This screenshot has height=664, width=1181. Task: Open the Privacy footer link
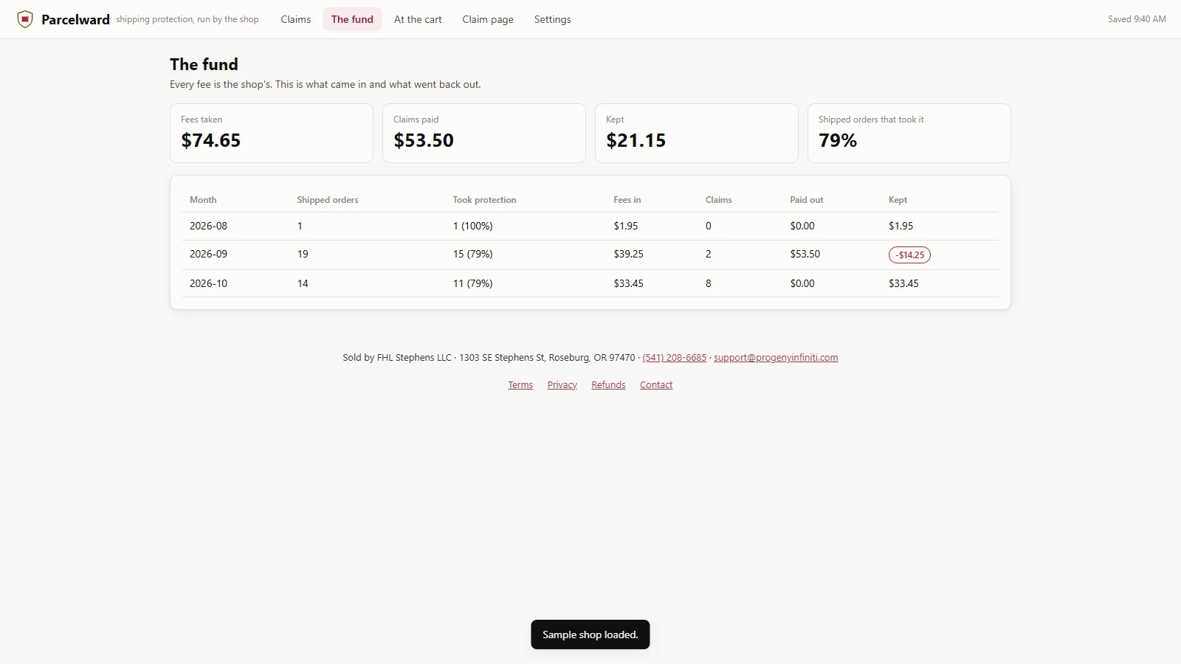[562, 385]
